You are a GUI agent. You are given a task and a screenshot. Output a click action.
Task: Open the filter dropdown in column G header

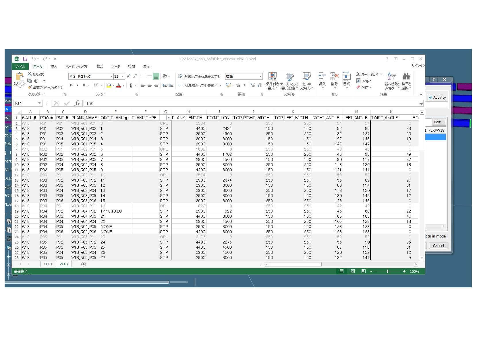pyautogui.click(x=169, y=118)
